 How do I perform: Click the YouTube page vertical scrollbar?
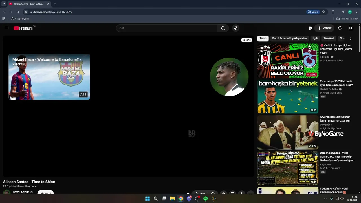(360, 39)
